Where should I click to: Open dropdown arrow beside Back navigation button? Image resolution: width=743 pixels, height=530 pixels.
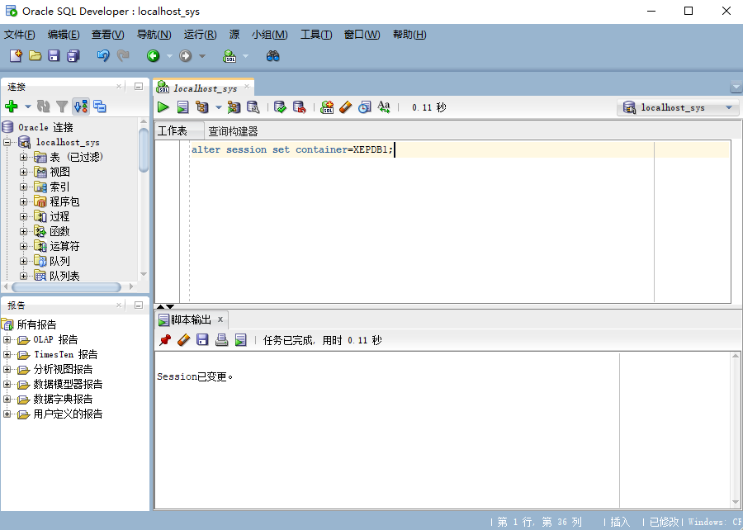169,56
